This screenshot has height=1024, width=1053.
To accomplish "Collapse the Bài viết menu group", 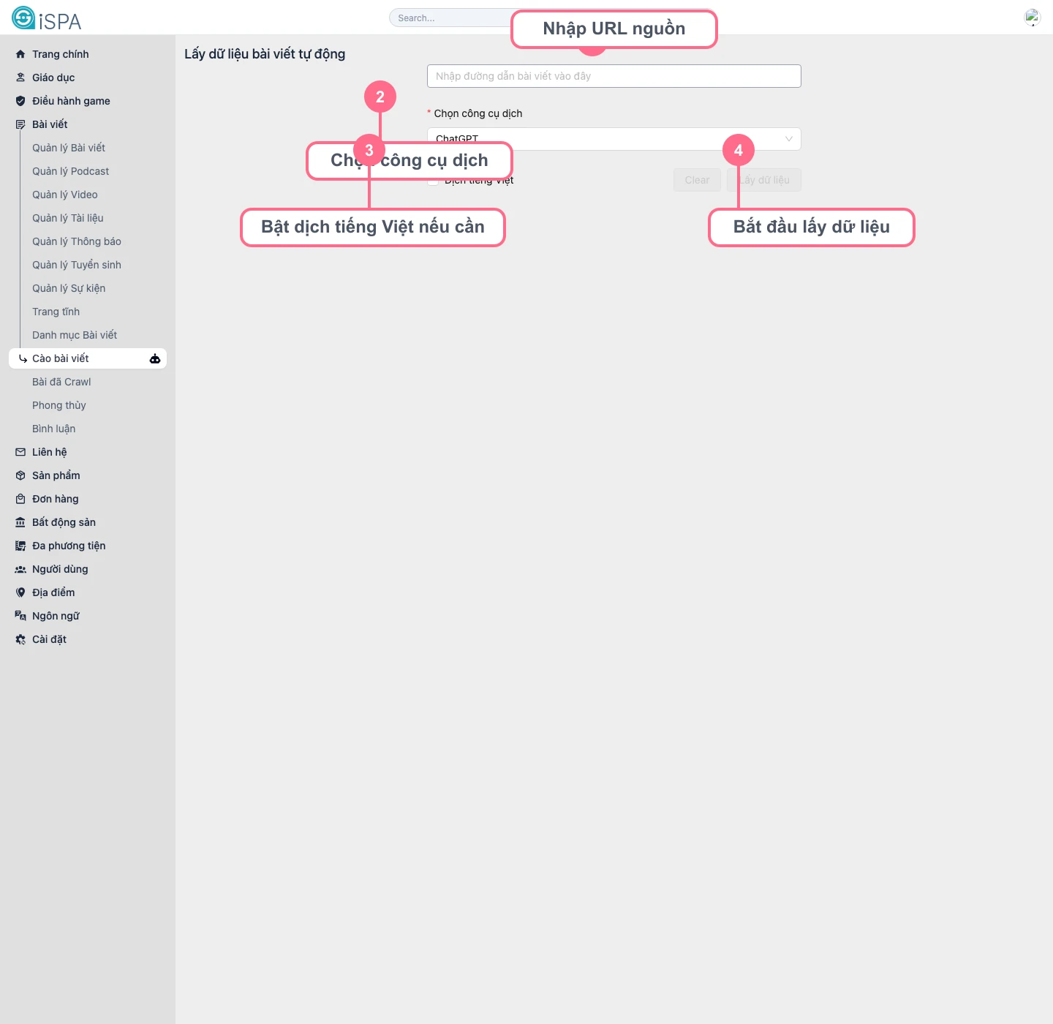I will pyautogui.click(x=50, y=124).
